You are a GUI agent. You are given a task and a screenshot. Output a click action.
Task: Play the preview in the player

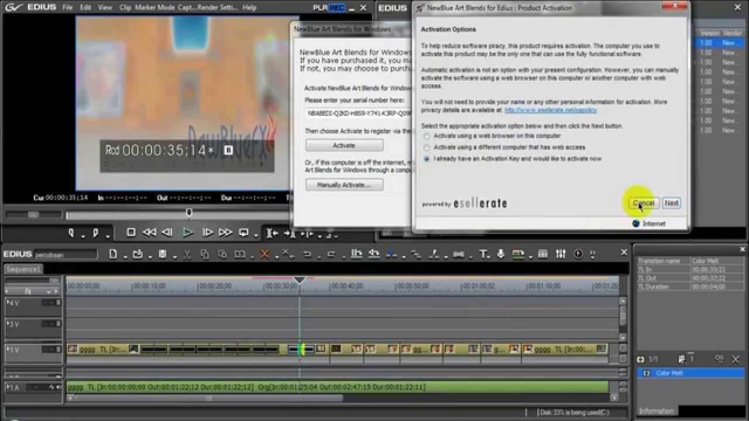pyautogui.click(x=188, y=232)
